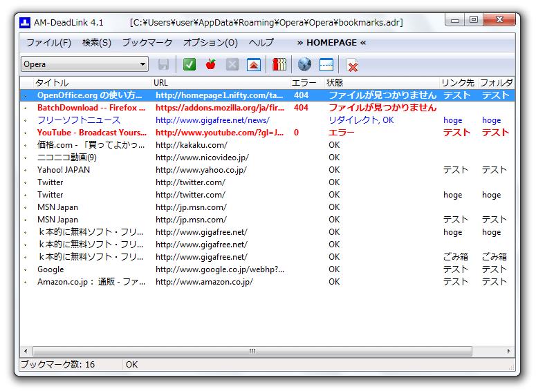Select the BatchDownload -- Firefox bookmark row
This screenshot has width=536, height=391.
point(268,108)
